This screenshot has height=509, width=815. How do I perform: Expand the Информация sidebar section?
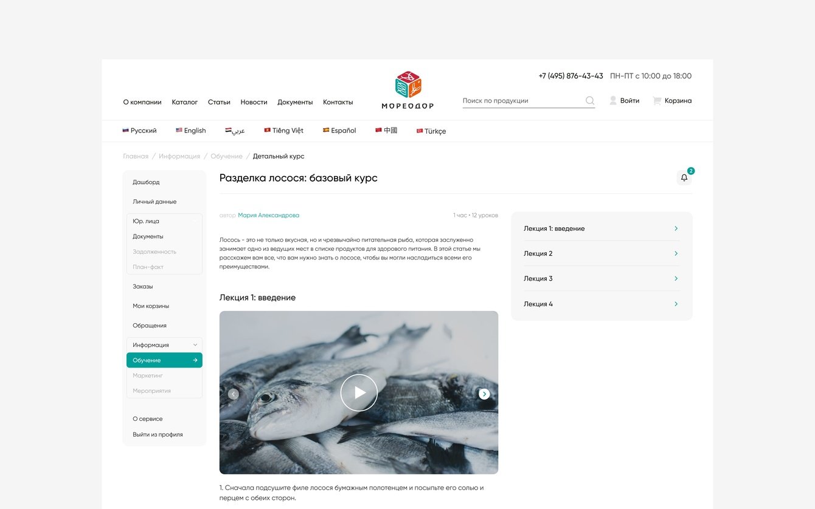pyautogui.click(x=164, y=345)
